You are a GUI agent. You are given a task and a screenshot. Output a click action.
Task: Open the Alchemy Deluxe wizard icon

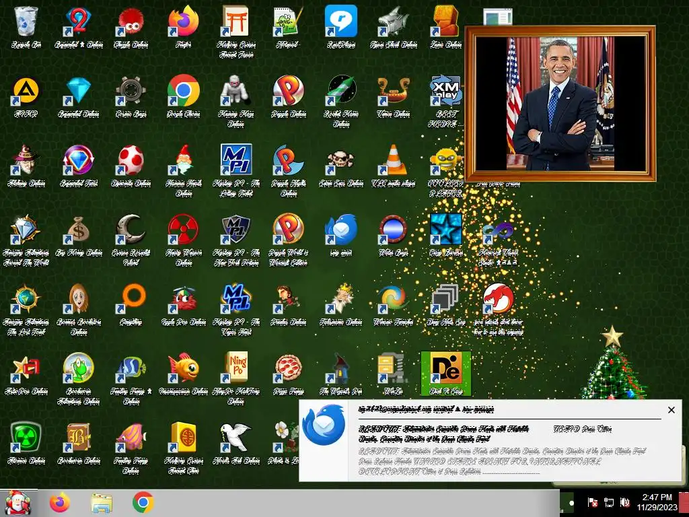point(26,160)
